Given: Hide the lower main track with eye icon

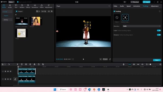Looking at the screenshot, I should point(8,79).
